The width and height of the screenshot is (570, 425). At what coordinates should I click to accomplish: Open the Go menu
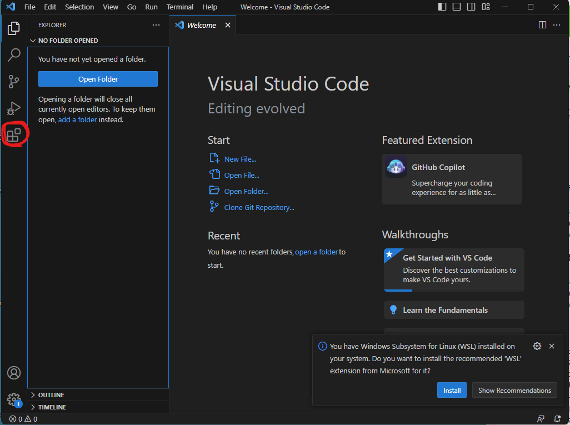tap(132, 7)
